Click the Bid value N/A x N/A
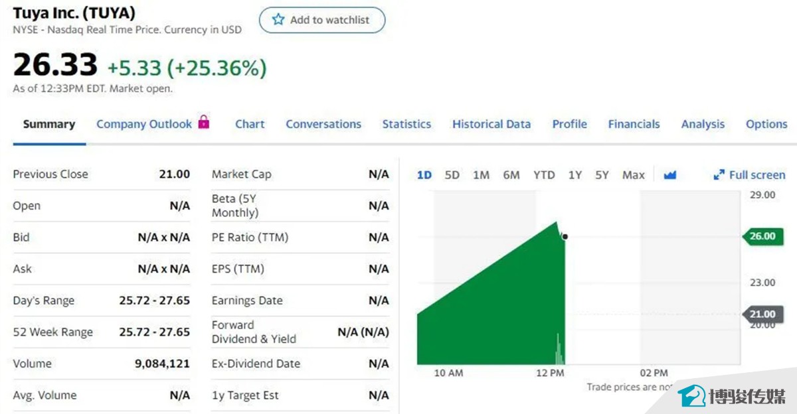The height and width of the screenshot is (414, 797). [x=164, y=238]
